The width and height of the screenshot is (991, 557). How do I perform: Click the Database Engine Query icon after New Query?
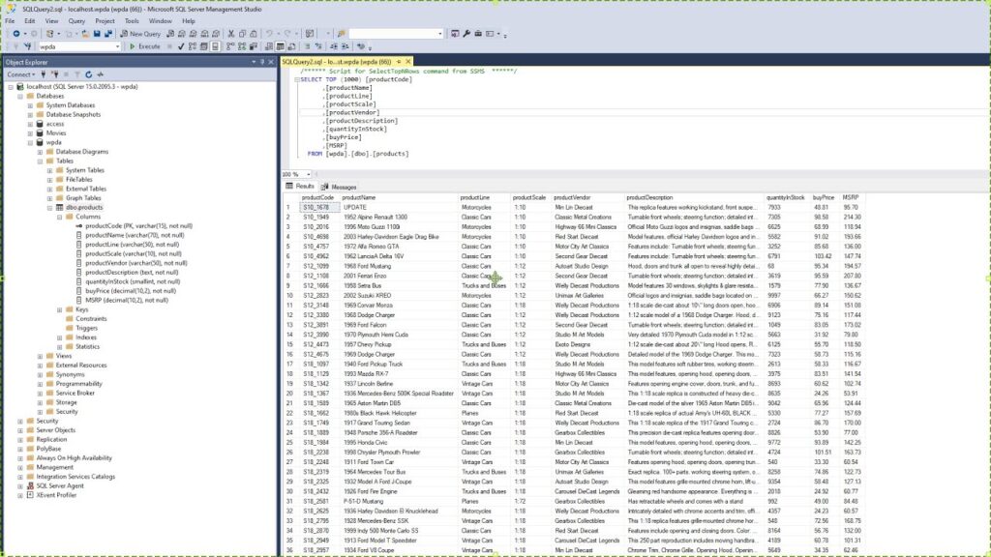pos(170,34)
